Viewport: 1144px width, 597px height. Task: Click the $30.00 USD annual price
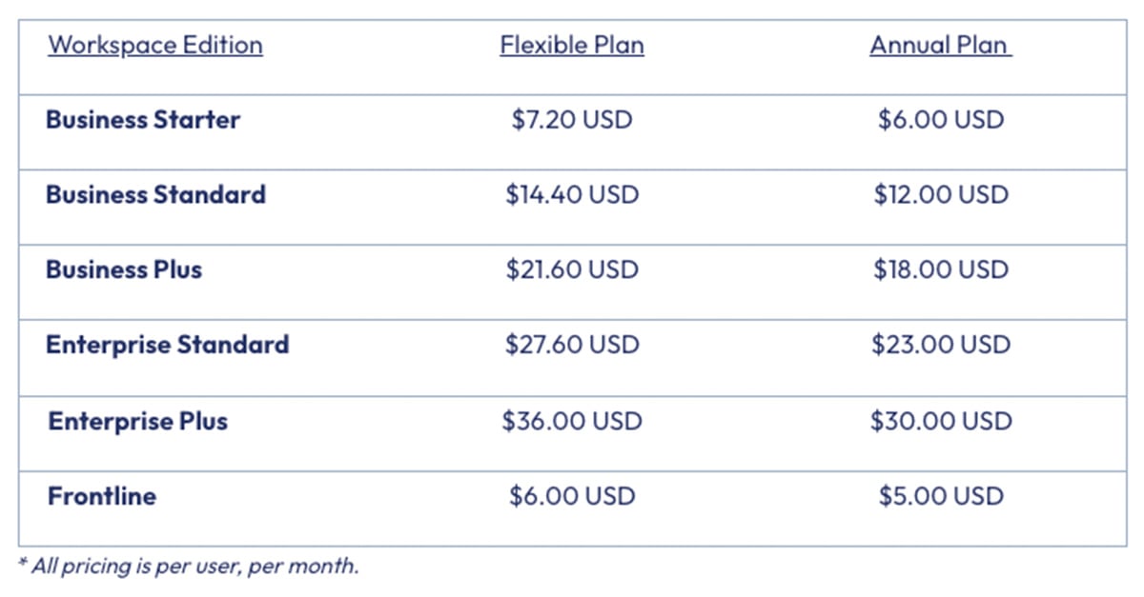pos(941,421)
